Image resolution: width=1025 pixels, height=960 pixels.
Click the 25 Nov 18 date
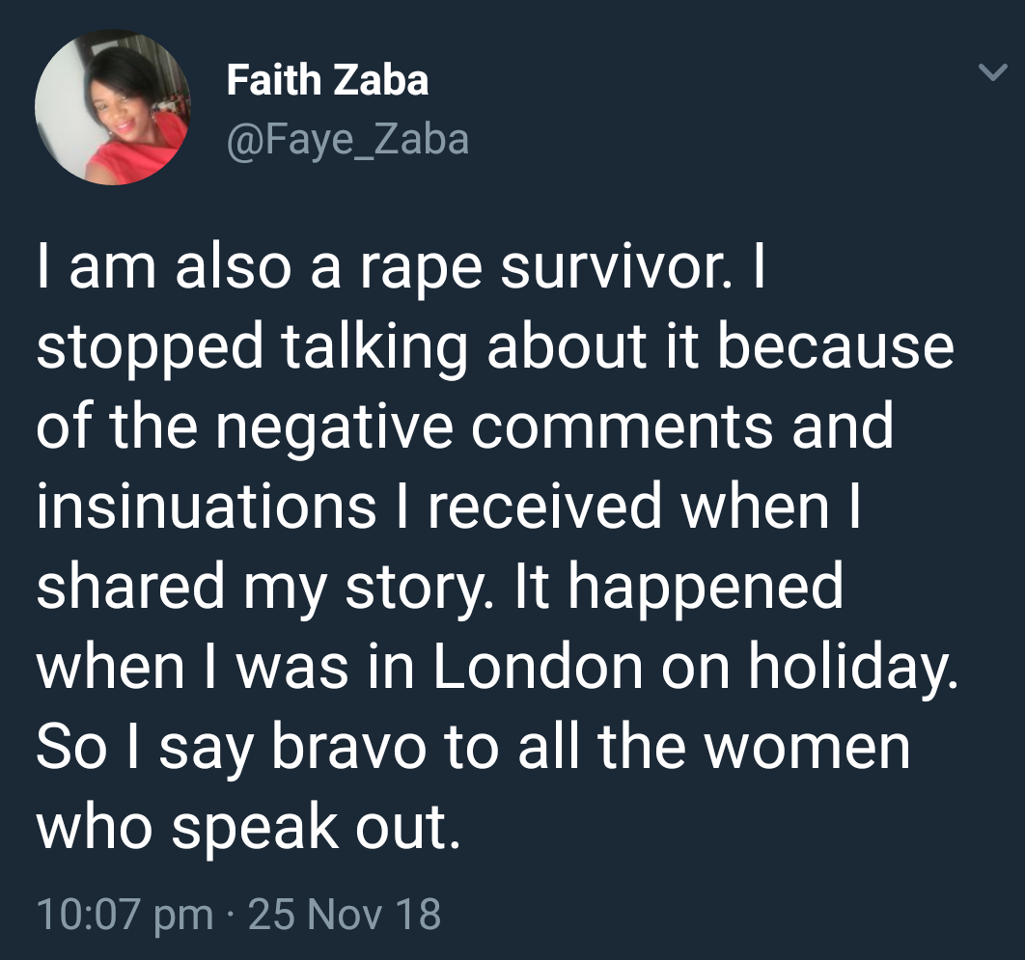point(345,913)
